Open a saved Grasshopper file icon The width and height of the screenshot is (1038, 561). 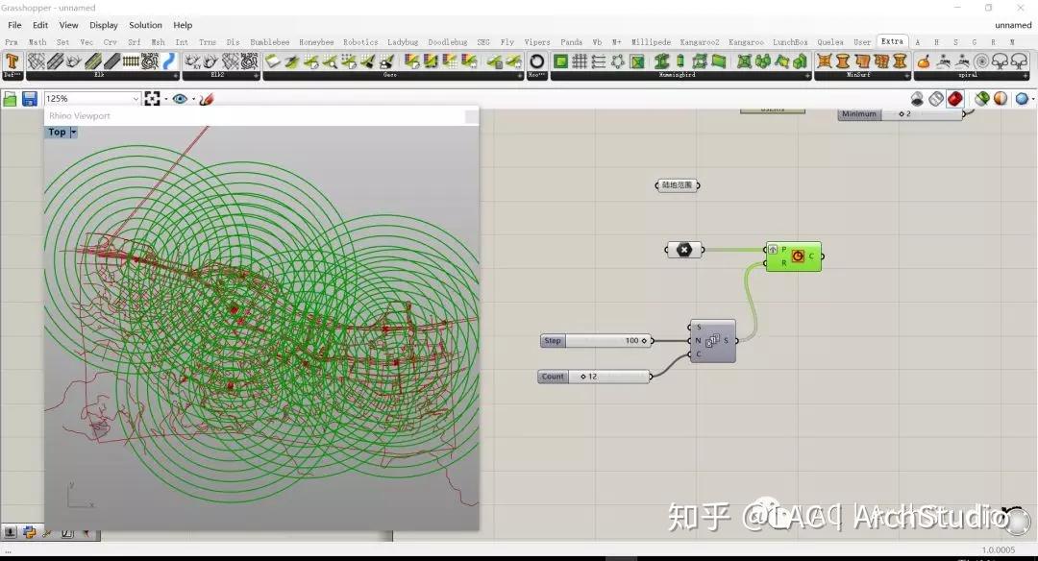[12, 98]
